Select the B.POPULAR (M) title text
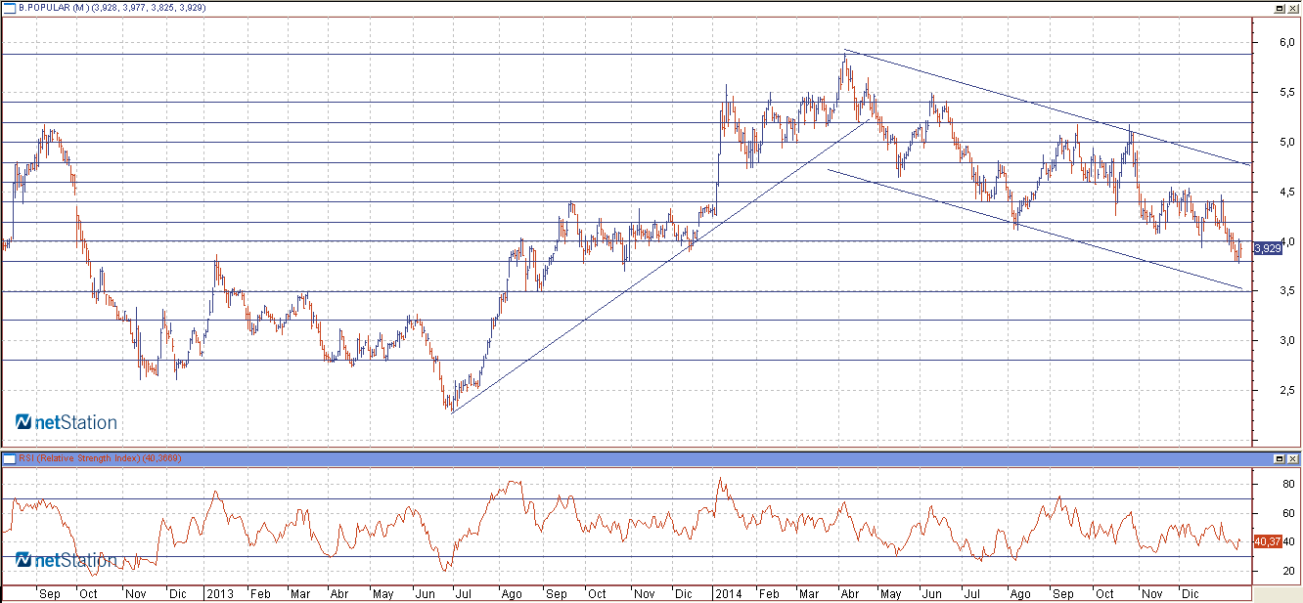The image size is (1303, 603). (x=54, y=7)
